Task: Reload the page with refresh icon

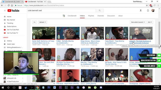Action: 9,5
